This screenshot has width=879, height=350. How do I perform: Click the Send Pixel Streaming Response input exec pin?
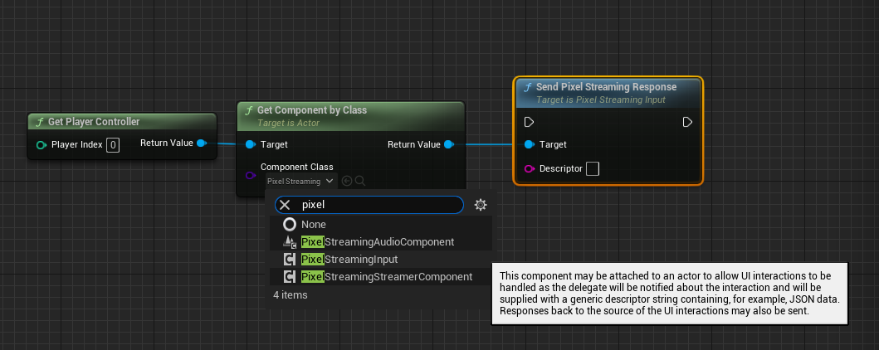[530, 122]
